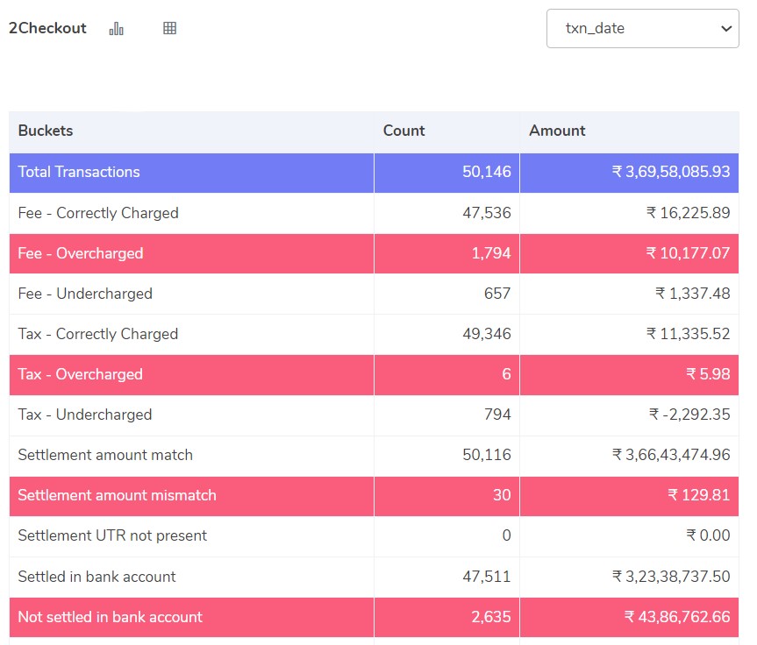Switch to the table grid view
Screen dimensions: 757x645
[x=169, y=27]
